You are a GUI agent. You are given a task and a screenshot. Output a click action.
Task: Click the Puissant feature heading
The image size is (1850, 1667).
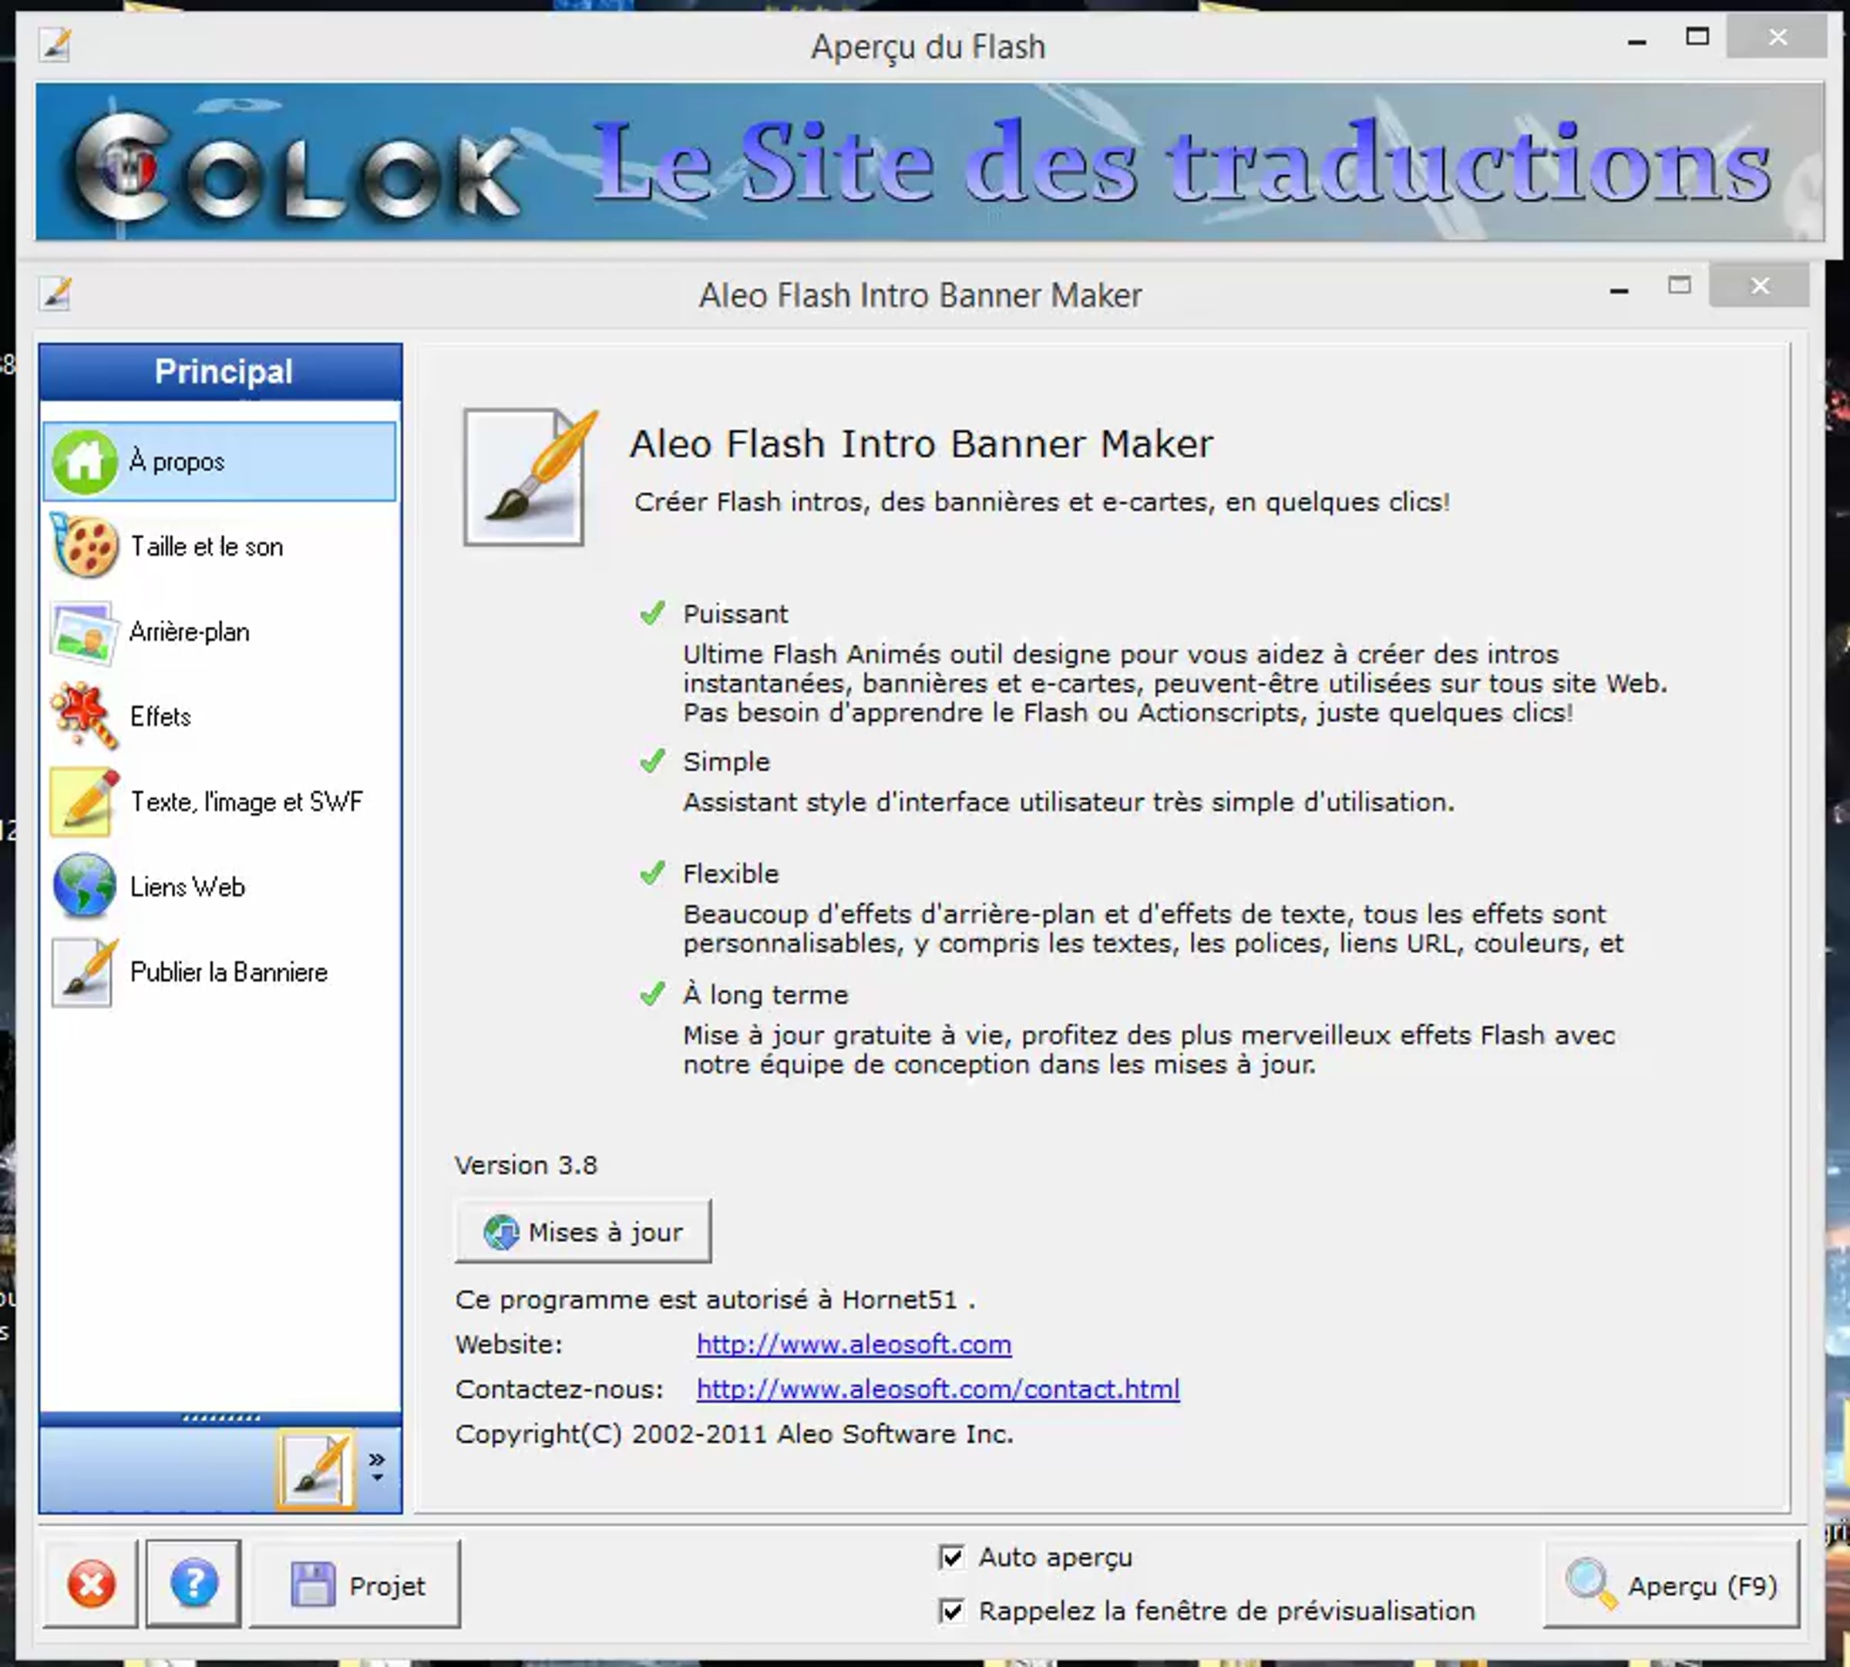tap(735, 614)
